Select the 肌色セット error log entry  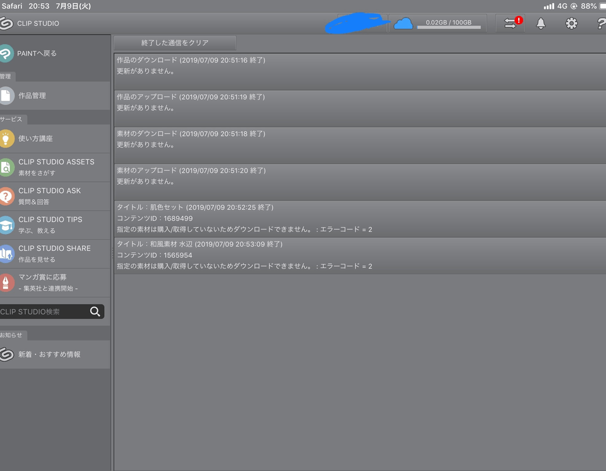(x=360, y=218)
